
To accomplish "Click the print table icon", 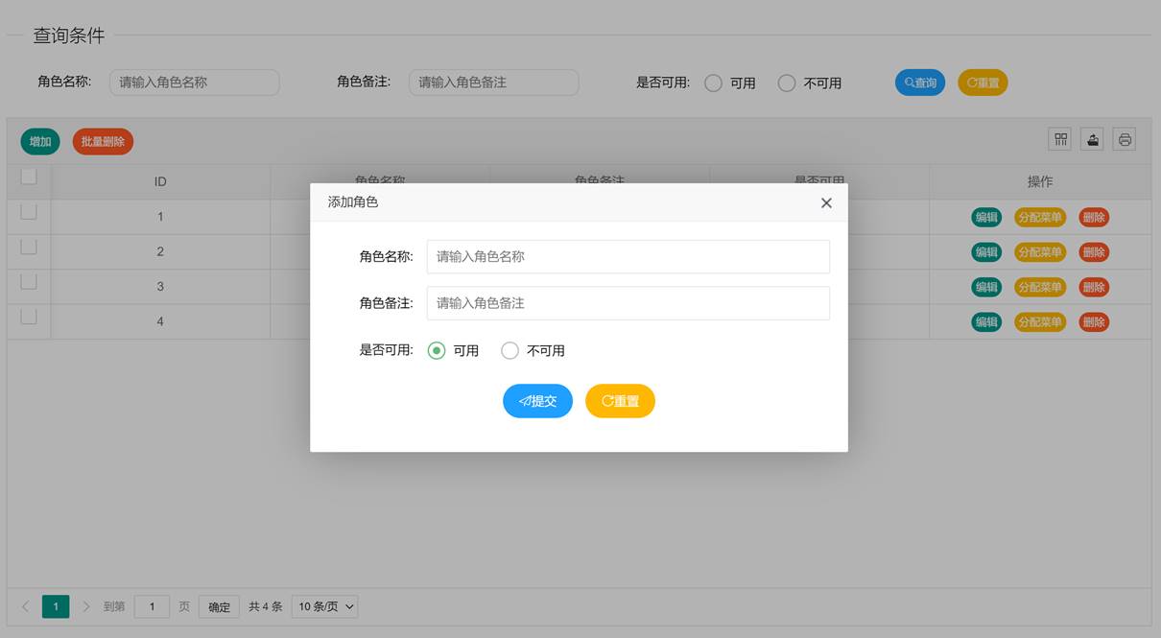I will (x=1125, y=140).
